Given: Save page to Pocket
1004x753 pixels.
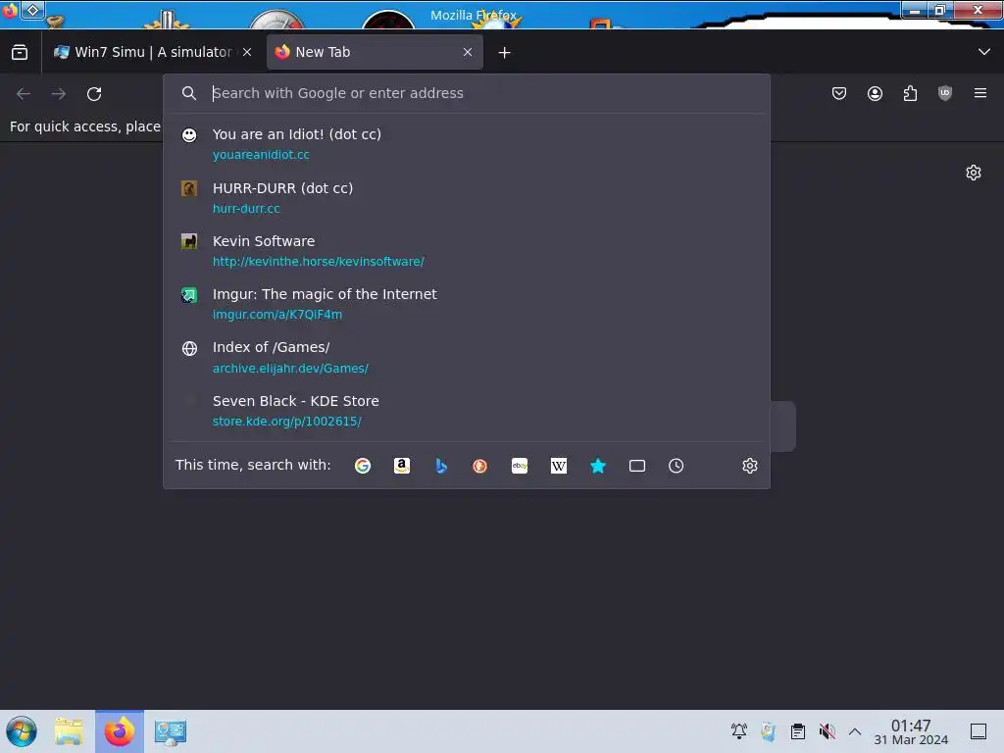Looking at the screenshot, I should (839, 93).
